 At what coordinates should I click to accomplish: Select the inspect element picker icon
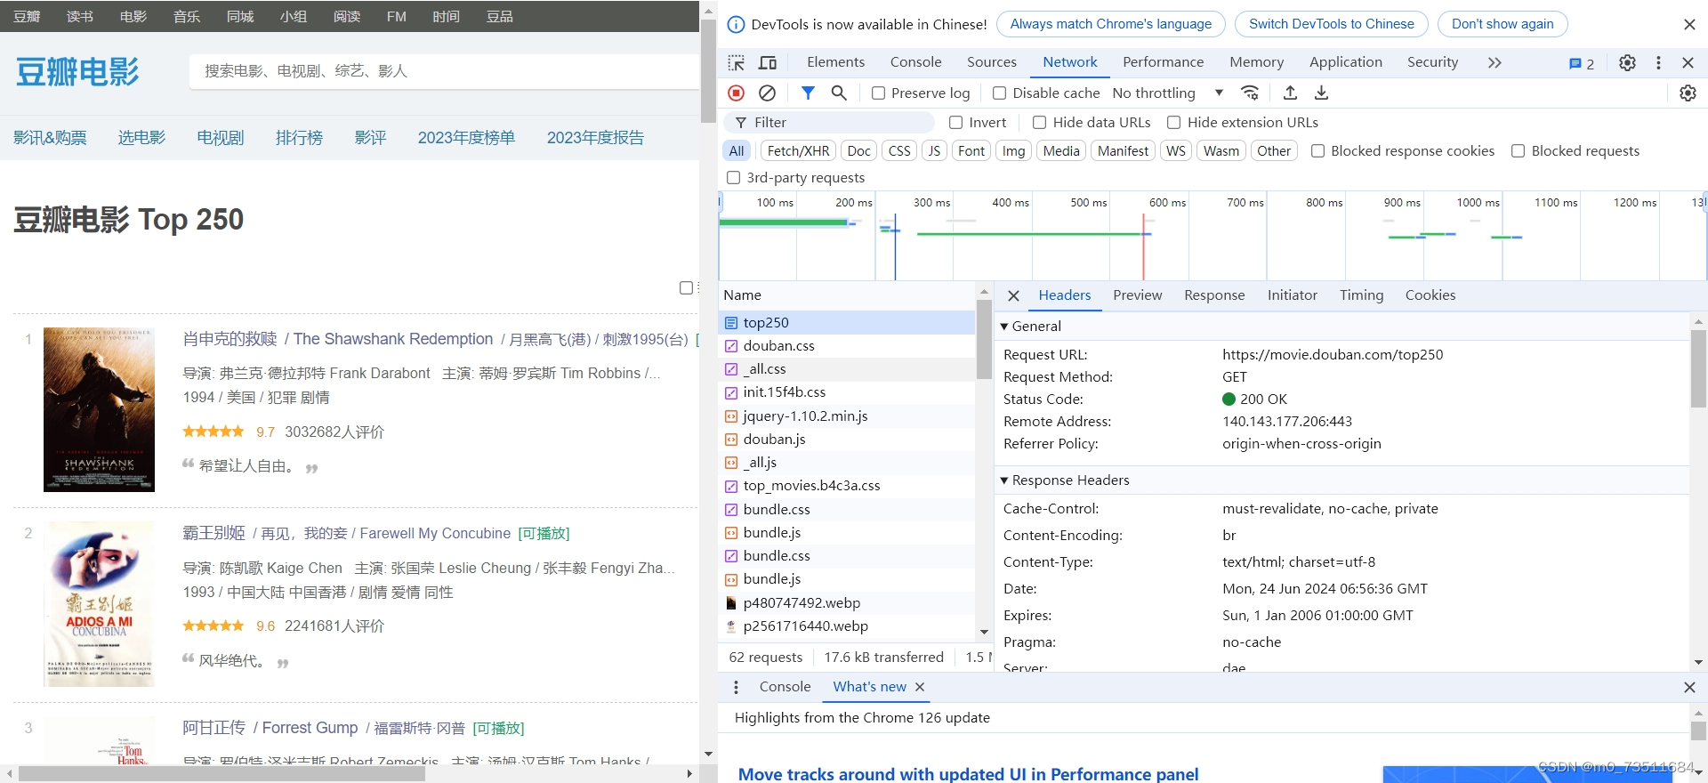[736, 62]
